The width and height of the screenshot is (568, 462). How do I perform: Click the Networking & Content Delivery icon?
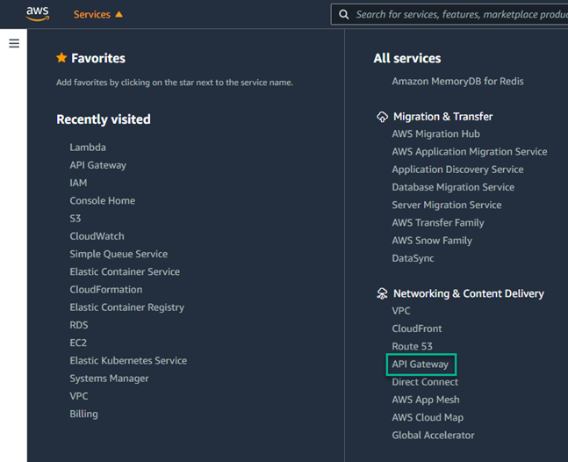tap(382, 293)
